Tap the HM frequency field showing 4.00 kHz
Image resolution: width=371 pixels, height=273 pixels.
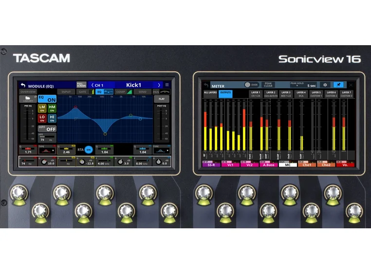pyautogui.click(x=104, y=162)
